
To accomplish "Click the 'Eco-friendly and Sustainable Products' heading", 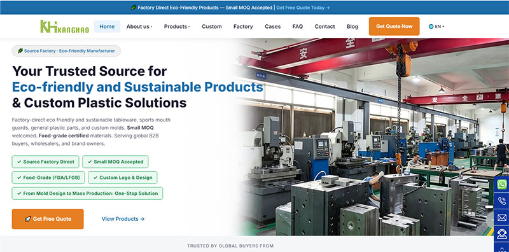I will coord(137,87).
